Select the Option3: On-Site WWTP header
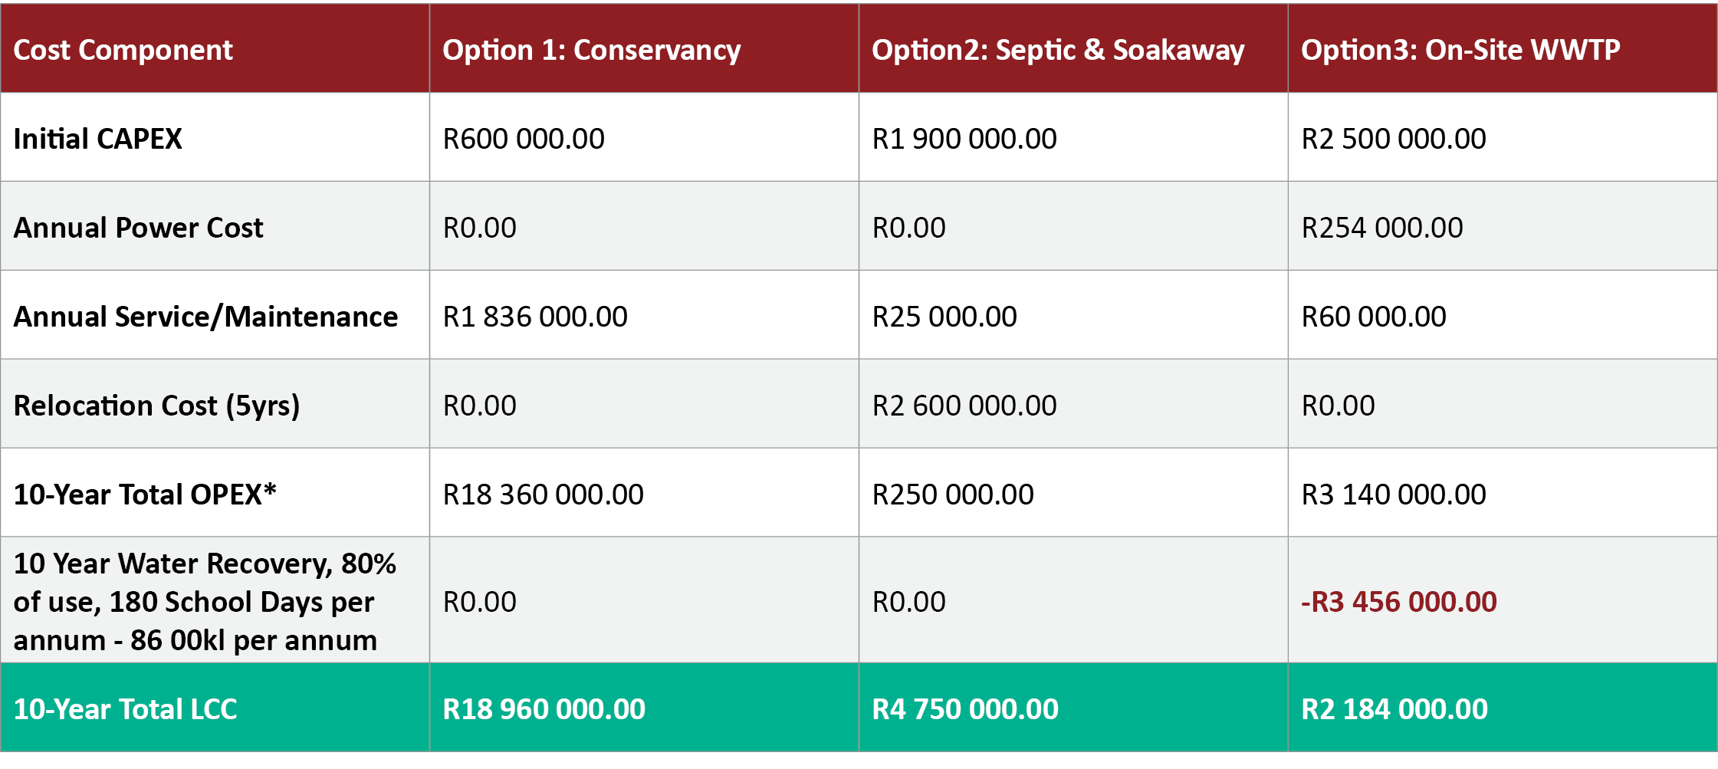The height and width of the screenshot is (769, 1718). [x=1460, y=50]
